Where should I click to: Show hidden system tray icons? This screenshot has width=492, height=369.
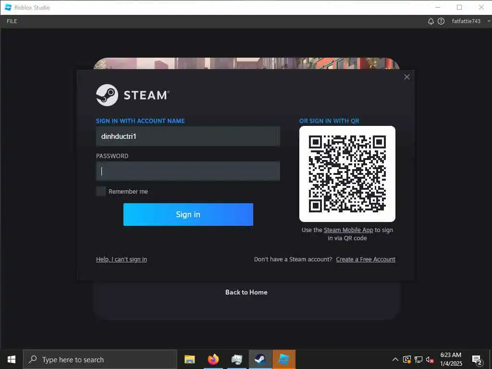[x=395, y=359]
